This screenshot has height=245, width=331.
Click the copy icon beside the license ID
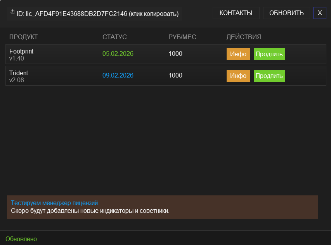pos(12,12)
